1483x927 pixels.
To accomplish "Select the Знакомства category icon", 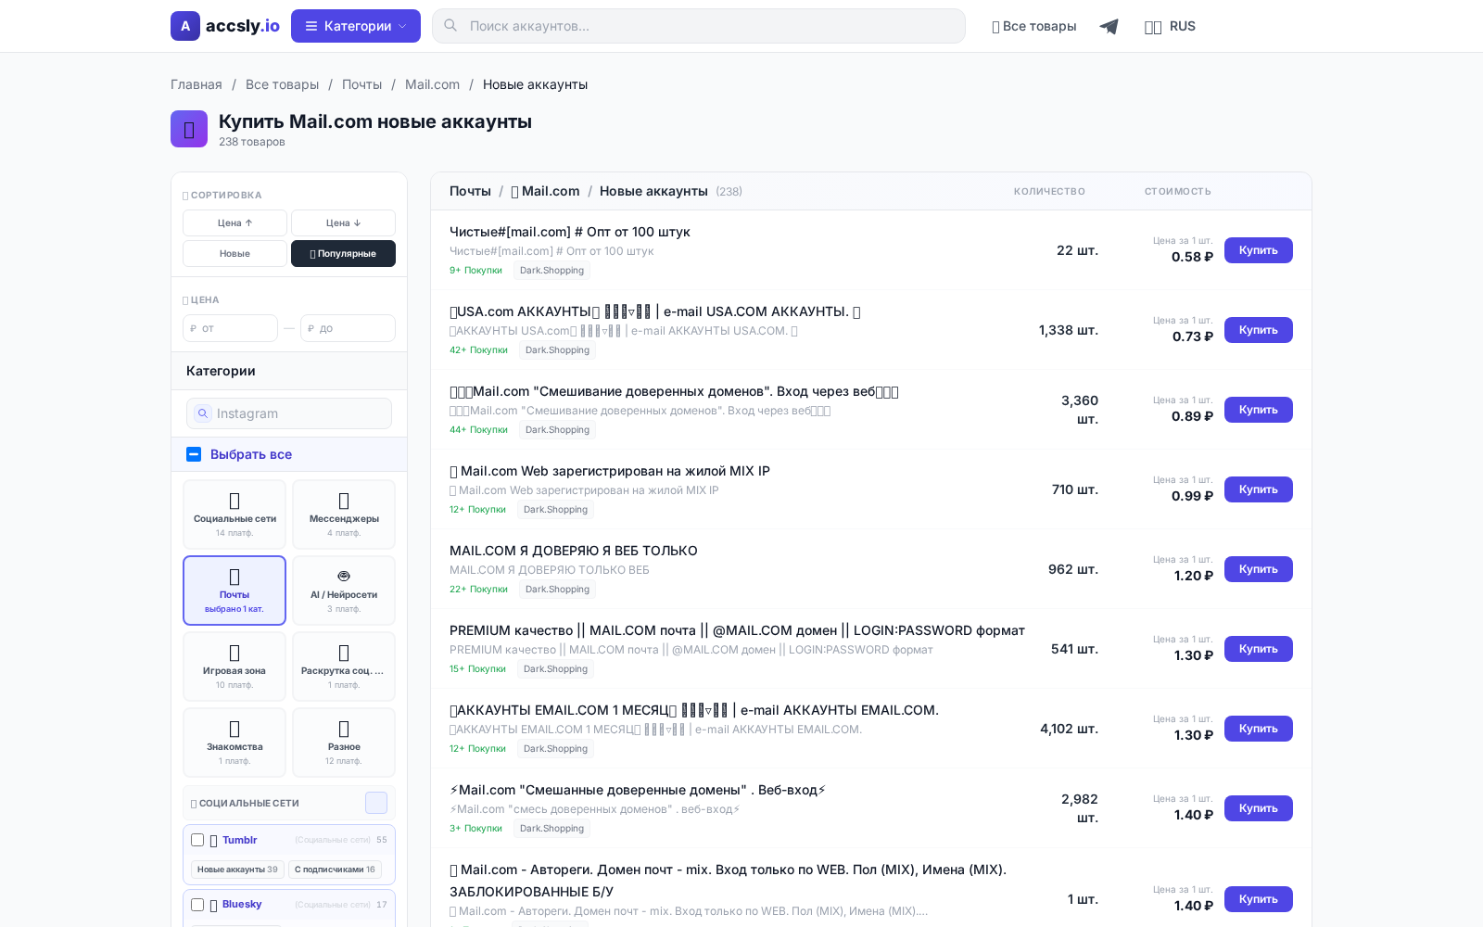I will (234, 729).
